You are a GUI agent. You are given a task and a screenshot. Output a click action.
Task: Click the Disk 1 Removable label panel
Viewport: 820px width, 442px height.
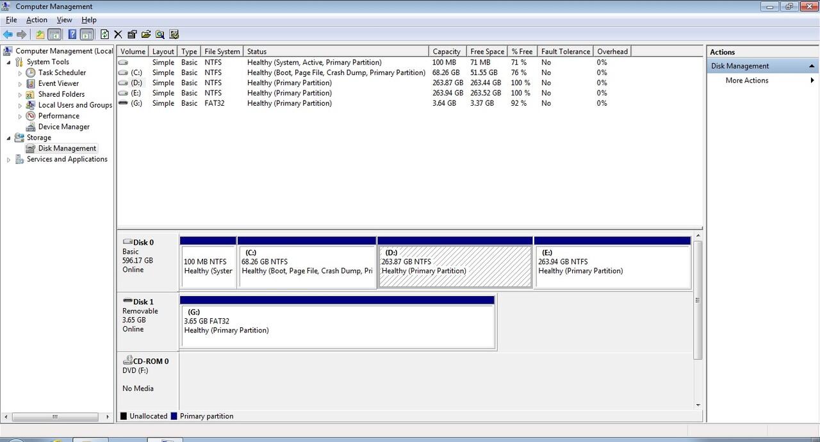[148, 322]
